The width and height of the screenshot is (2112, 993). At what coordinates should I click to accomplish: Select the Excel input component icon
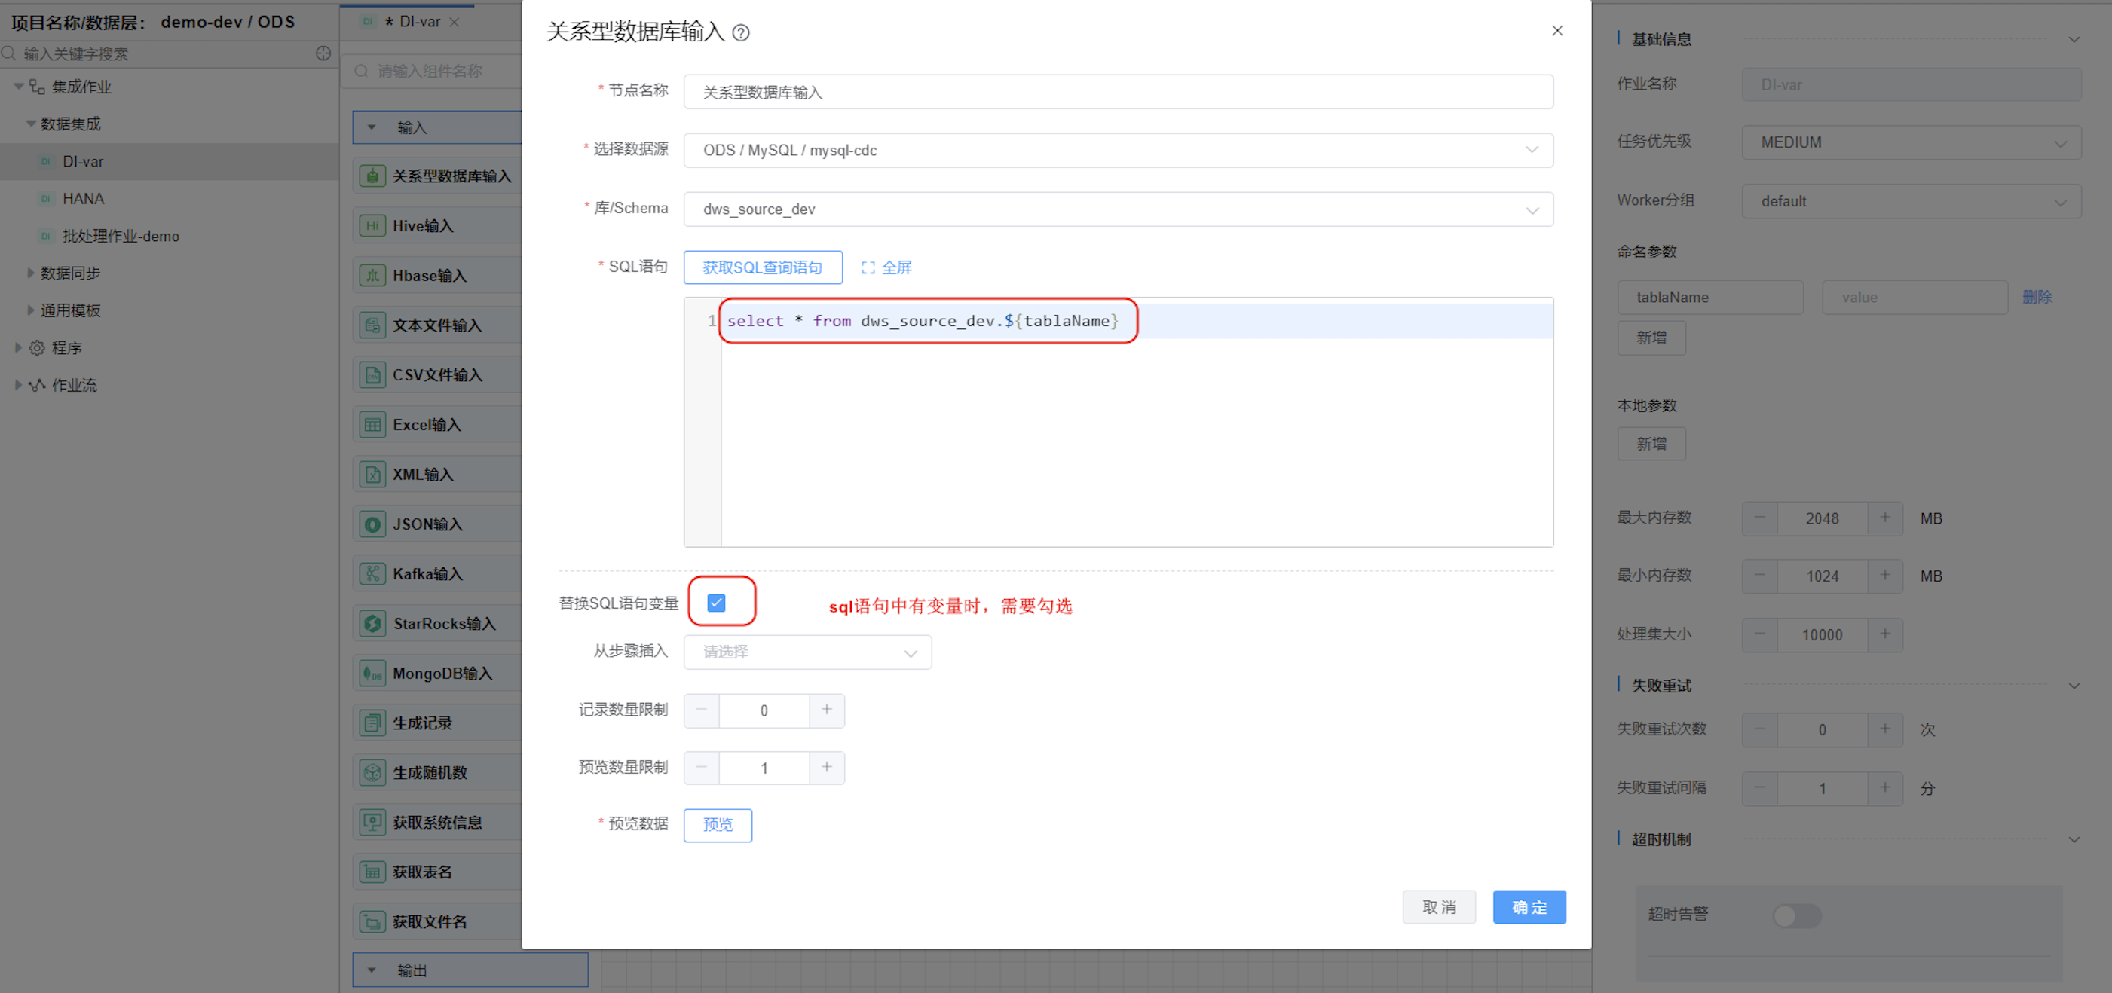pyautogui.click(x=372, y=424)
